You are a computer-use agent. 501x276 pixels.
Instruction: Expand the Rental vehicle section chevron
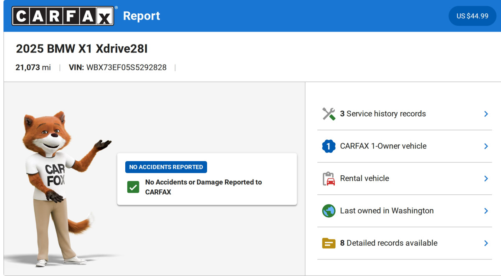(x=486, y=179)
